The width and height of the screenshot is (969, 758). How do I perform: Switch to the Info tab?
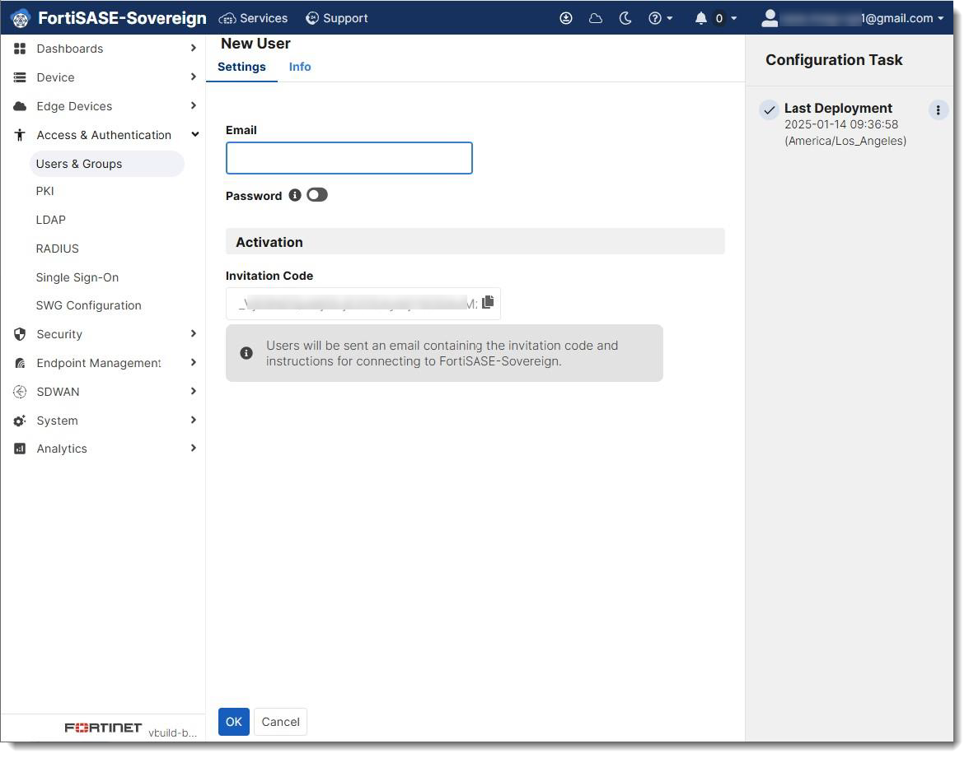[300, 67]
